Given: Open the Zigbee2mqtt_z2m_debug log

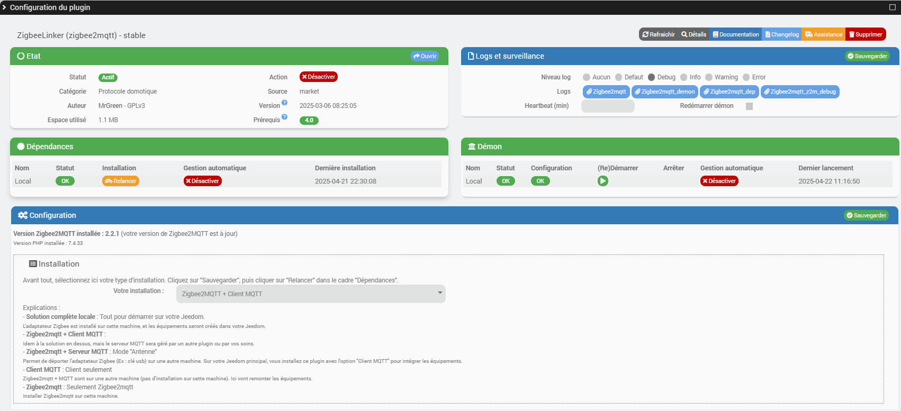Looking at the screenshot, I should [800, 92].
